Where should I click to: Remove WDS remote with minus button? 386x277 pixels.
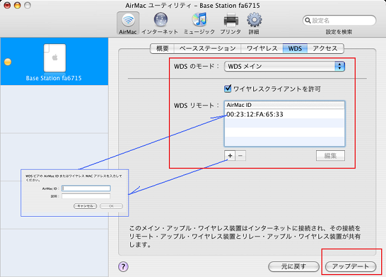coord(241,156)
